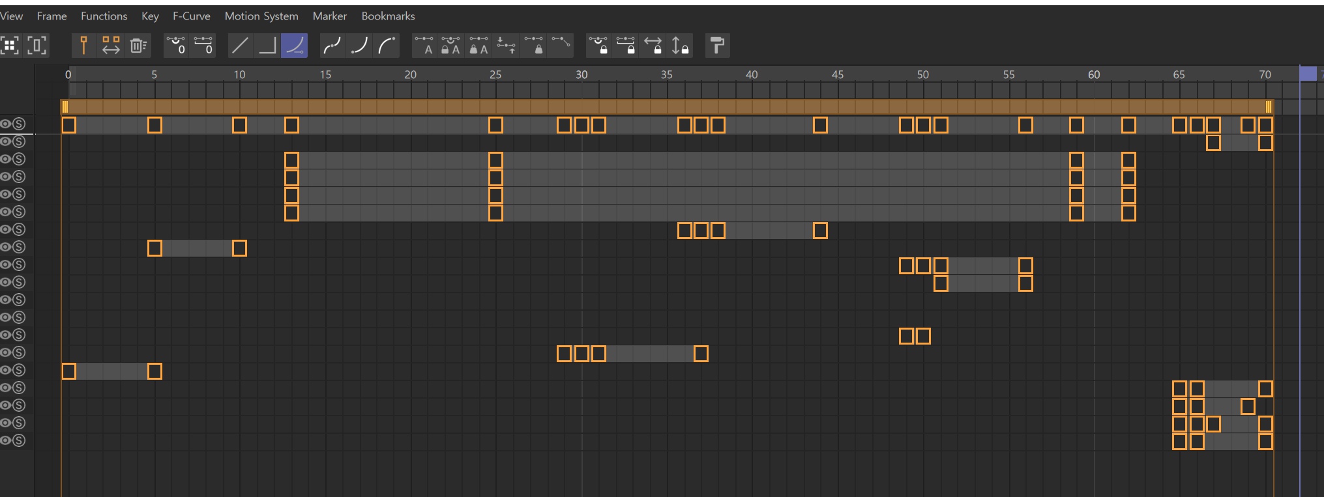
Task: Toggle eye of track with keys 65, 66, 69
Action: point(6,405)
